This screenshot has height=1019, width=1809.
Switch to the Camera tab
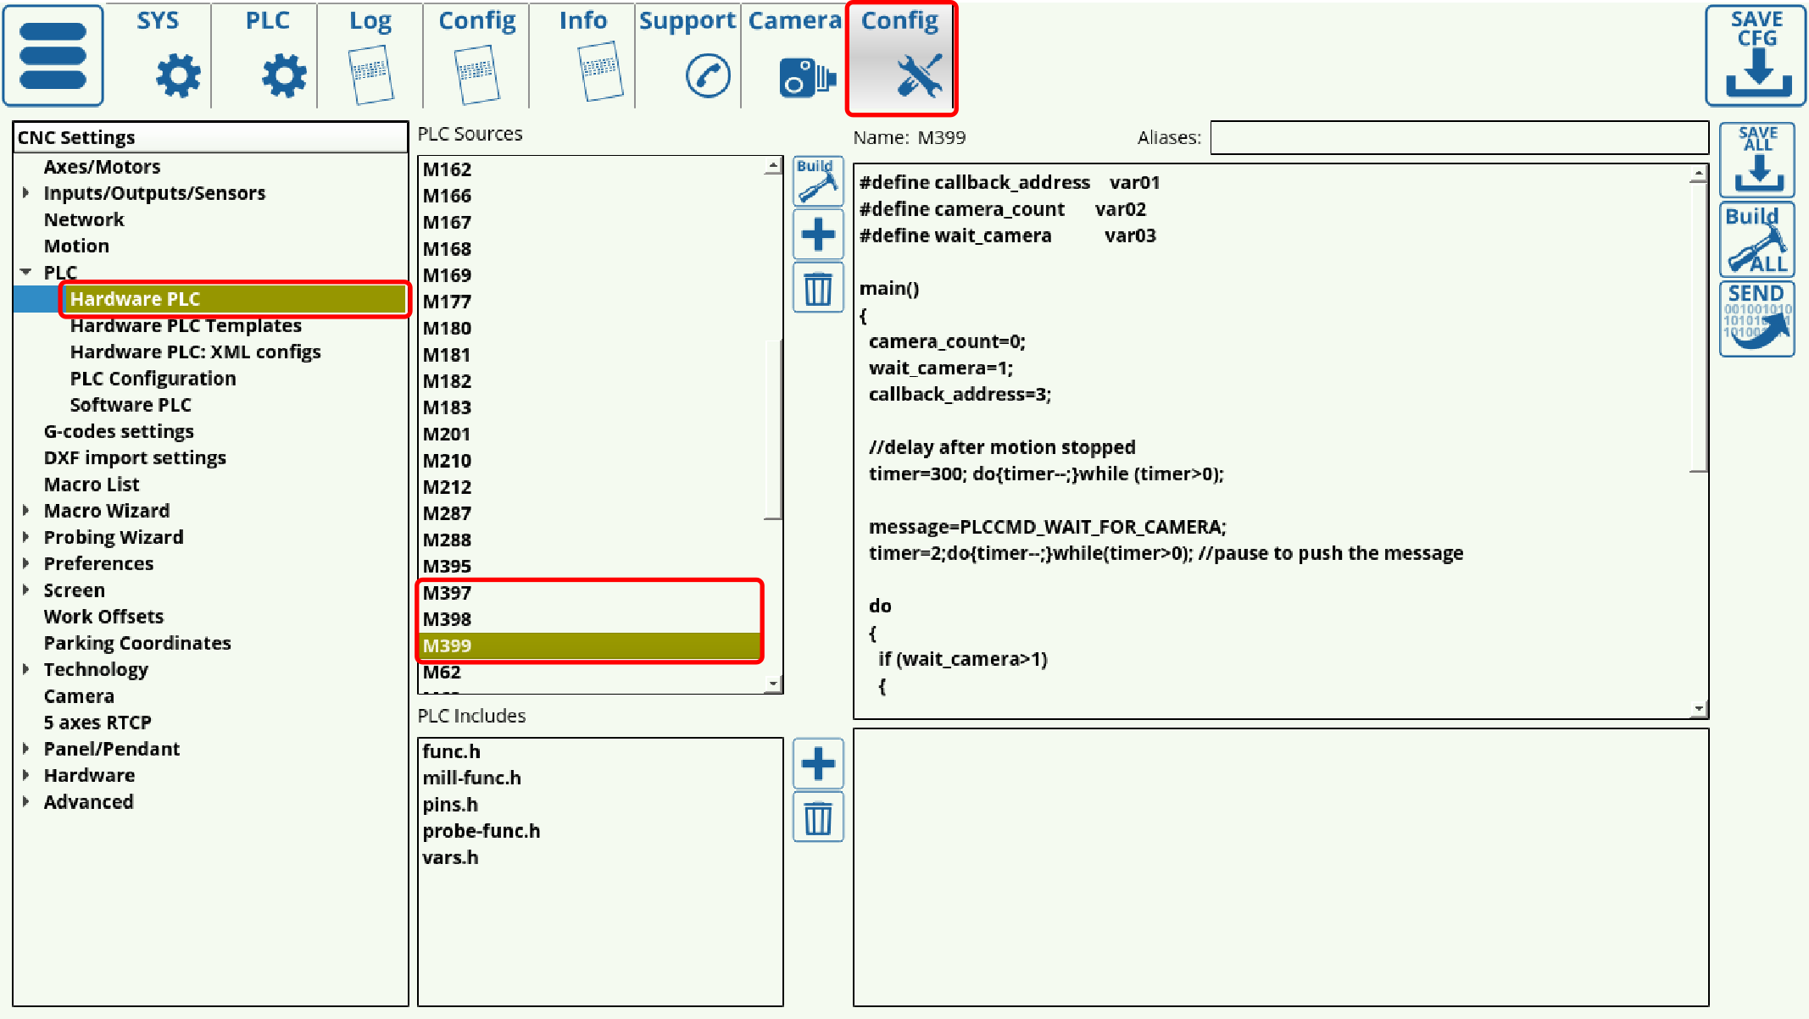[x=794, y=56]
